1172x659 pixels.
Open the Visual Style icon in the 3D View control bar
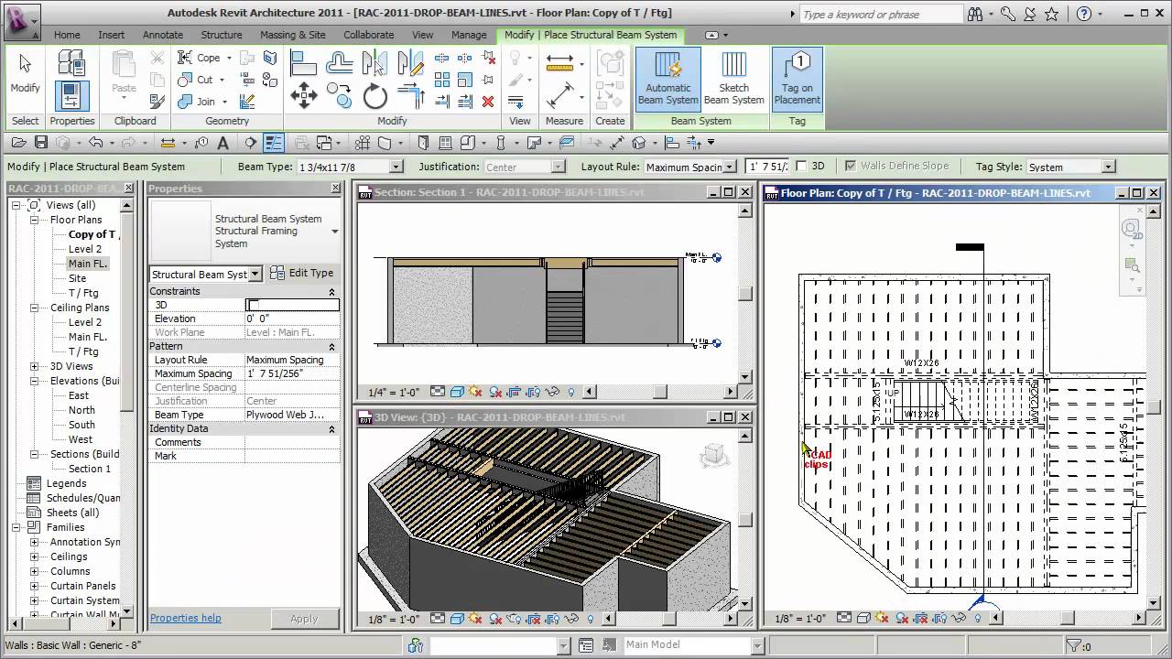tap(456, 619)
